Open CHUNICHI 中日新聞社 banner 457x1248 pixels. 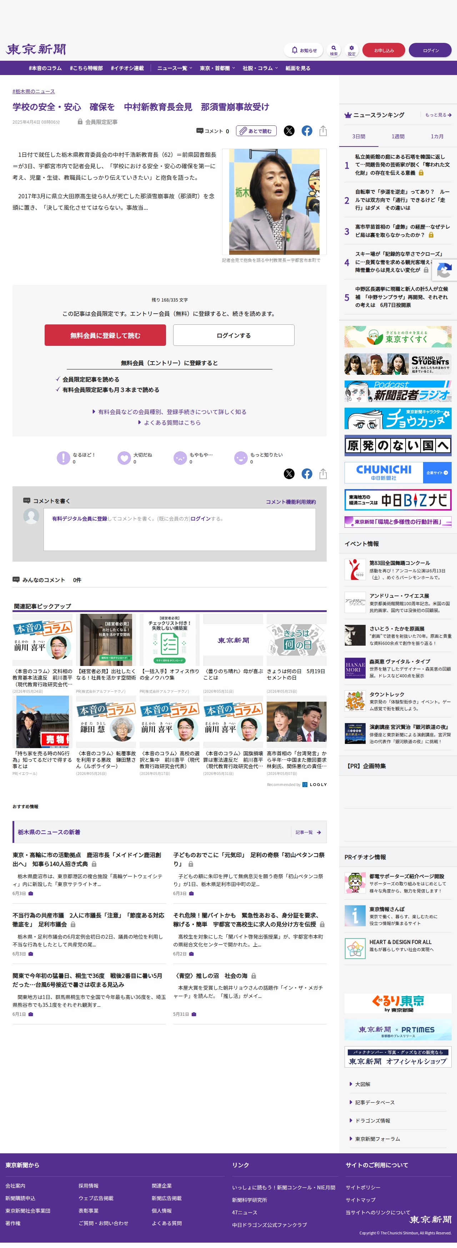point(398,473)
